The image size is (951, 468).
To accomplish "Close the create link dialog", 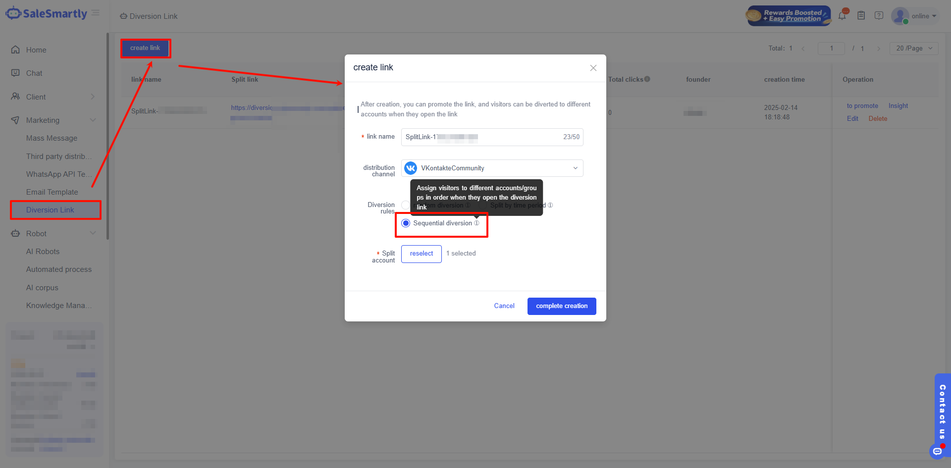I will [593, 68].
